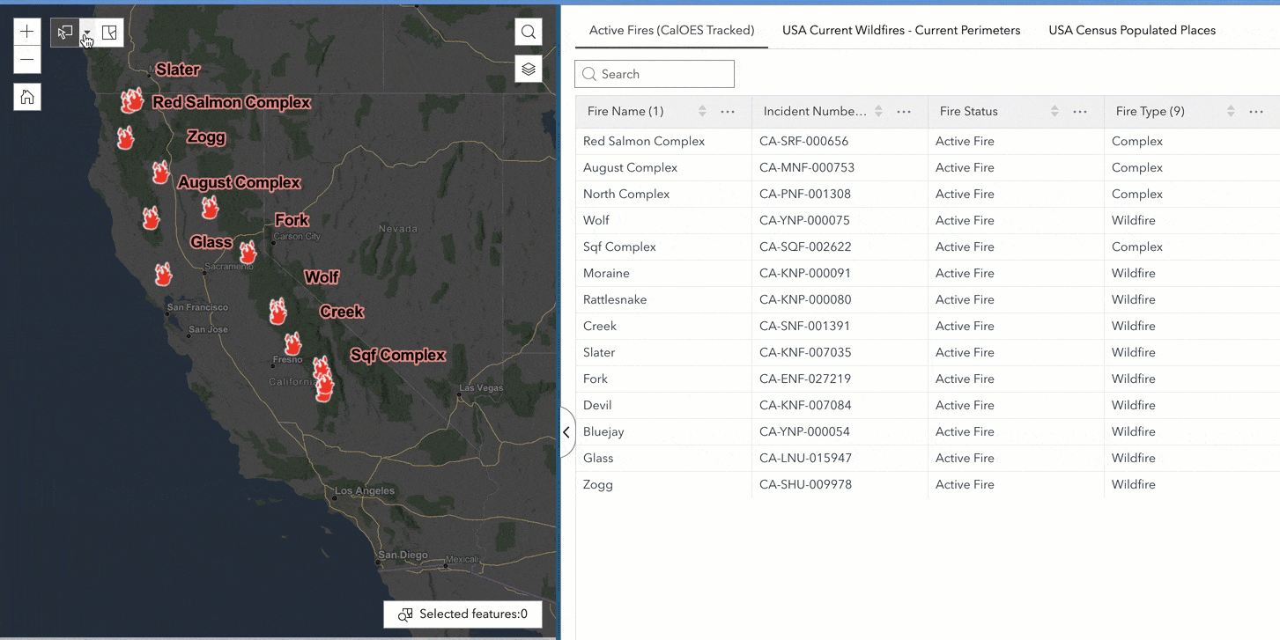1280x640 pixels.
Task: Focus the table Search field
Action: tap(655, 74)
